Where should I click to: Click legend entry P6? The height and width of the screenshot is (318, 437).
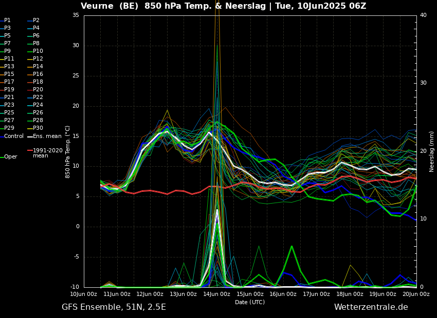(x=33, y=35)
